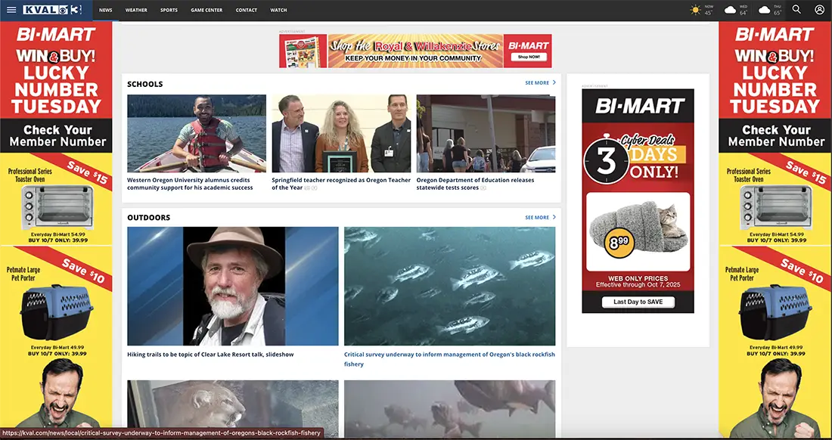
Task: Click the Last Day to SAVE button
Action: [638, 302]
